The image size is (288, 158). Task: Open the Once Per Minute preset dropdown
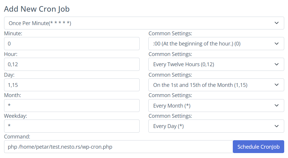click(x=144, y=23)
